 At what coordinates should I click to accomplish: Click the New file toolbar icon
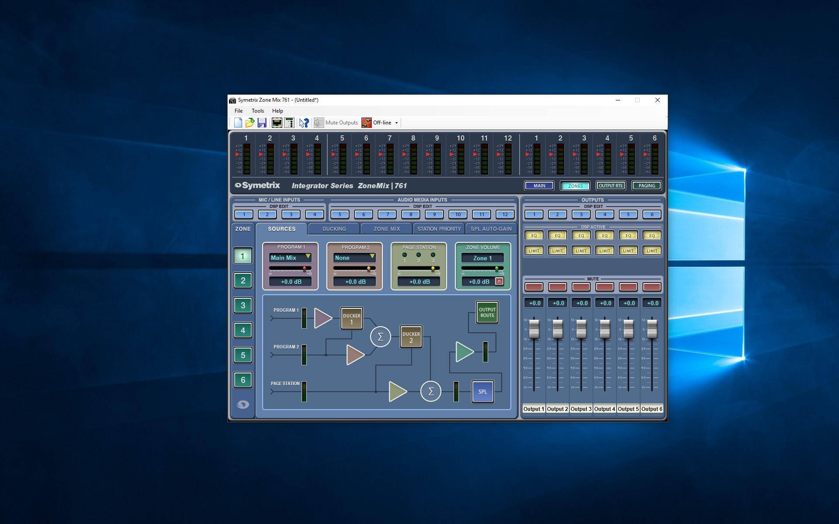pyautogui.click(x=238, y=123)
